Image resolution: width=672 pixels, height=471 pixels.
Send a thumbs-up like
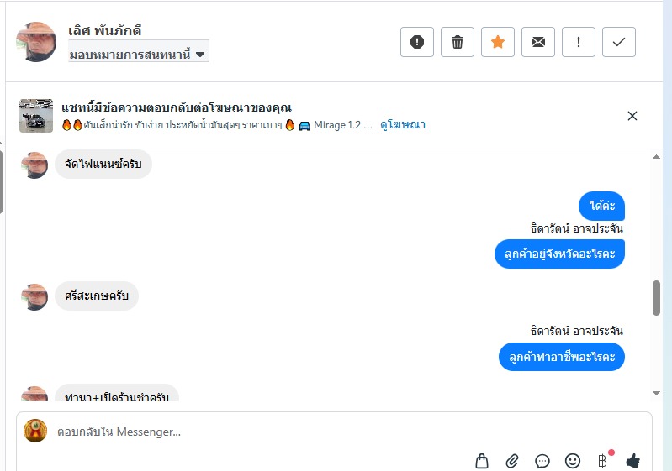click(632, 460)
